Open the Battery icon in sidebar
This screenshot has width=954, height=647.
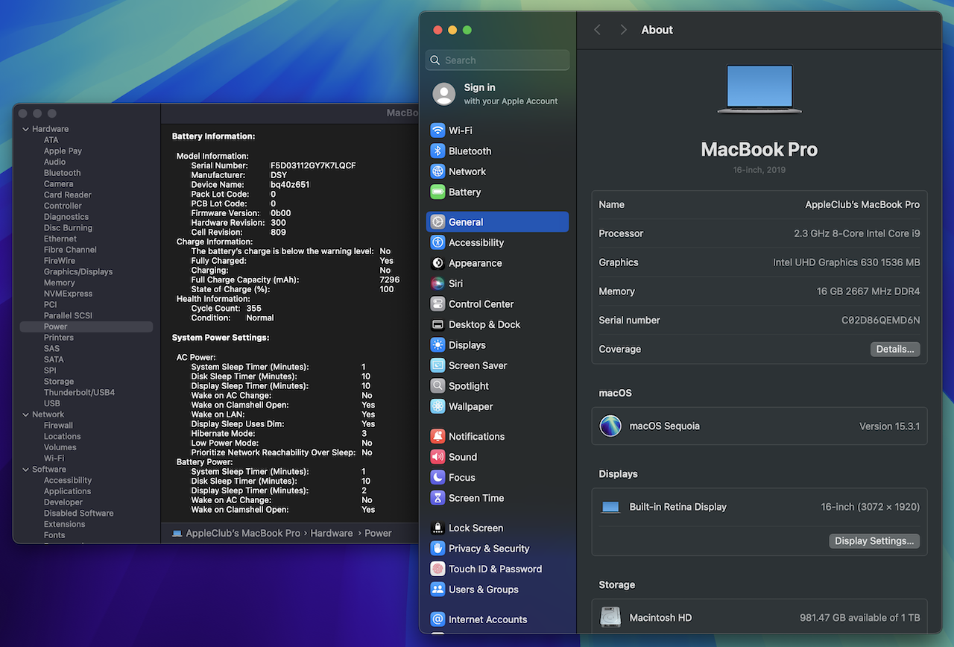(437, 192)
